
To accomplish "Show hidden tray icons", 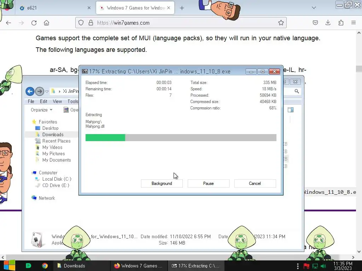I will pyautogui.click(x=298, y=266).
